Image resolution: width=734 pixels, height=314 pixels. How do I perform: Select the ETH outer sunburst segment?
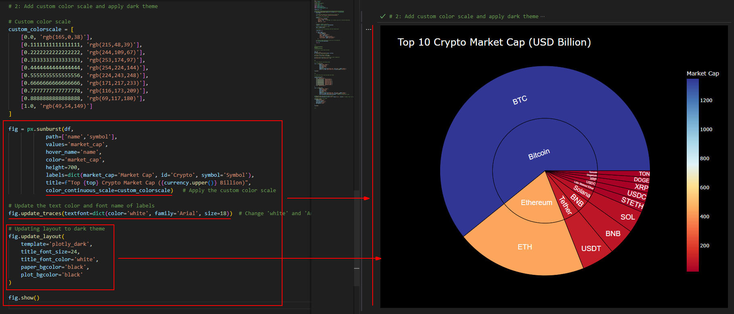click(525, 247)
